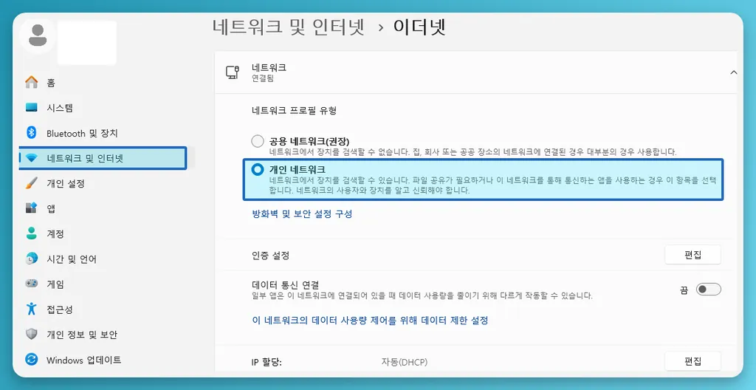Screen dimensions: 756x390
Task: Open 방화벽 및 보안 설정 구성 link
Action: (302, 213)
